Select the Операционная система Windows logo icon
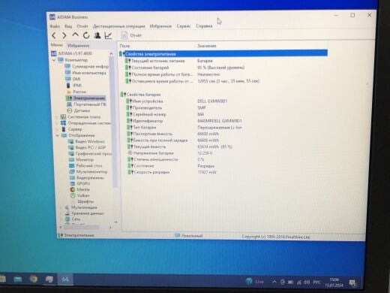 point(64,123)
